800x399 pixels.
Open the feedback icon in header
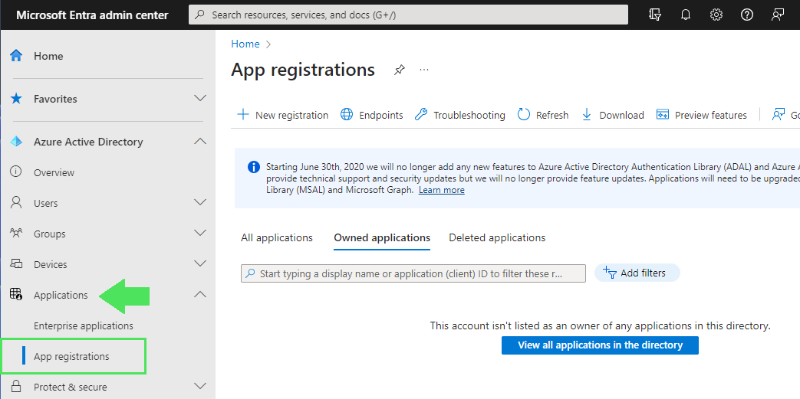coord(778,15)
